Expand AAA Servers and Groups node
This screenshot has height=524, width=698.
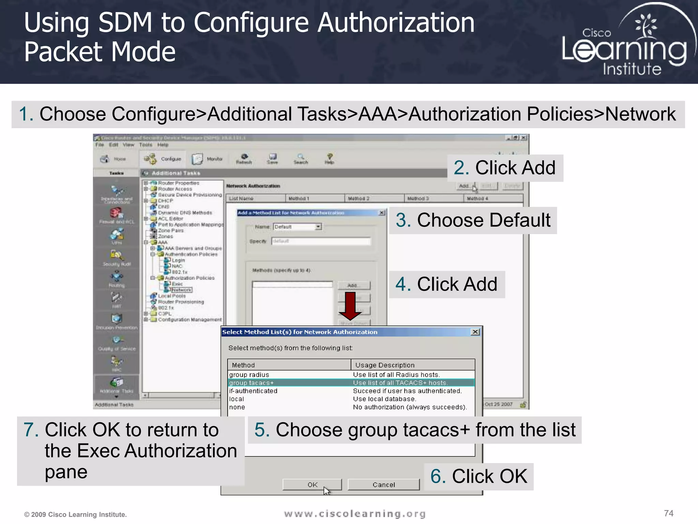(153, 248)
